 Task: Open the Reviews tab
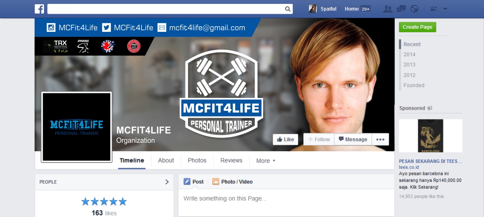pos(232,160)
